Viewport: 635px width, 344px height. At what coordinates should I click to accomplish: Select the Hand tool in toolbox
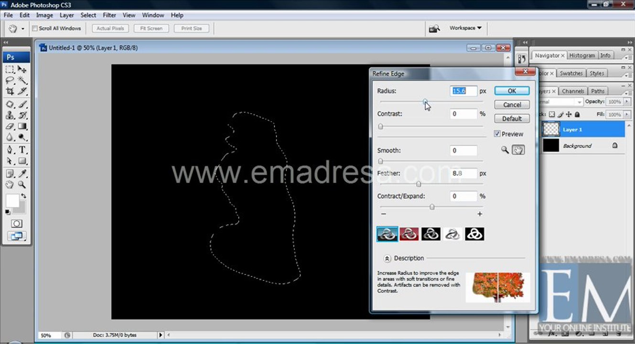(10, 184)
